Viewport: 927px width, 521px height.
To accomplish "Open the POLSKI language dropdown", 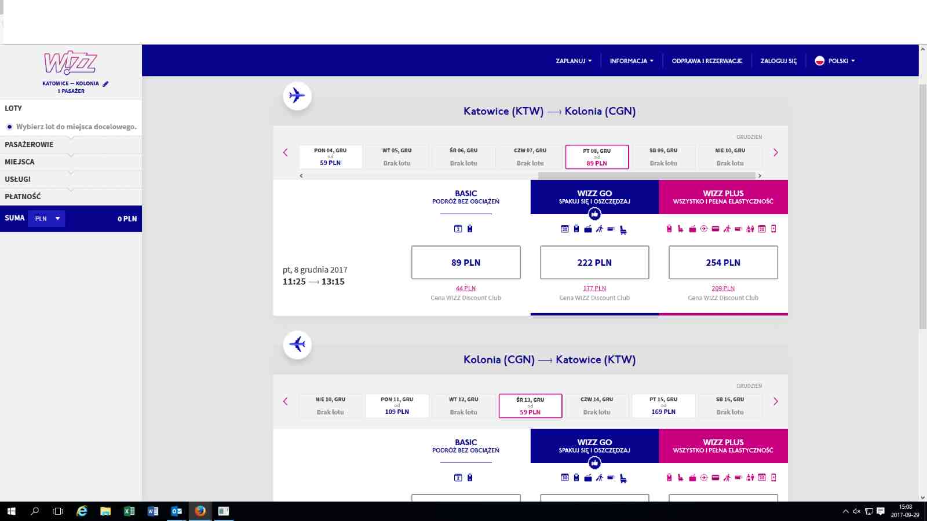I will [841, 61].
